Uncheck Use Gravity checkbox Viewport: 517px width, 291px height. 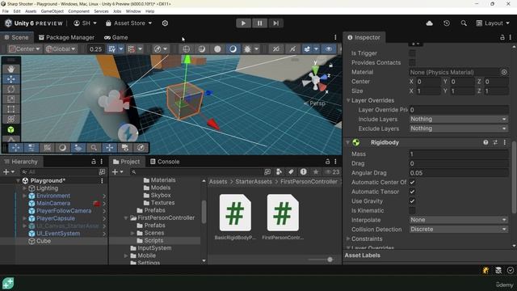click(412, 201)
